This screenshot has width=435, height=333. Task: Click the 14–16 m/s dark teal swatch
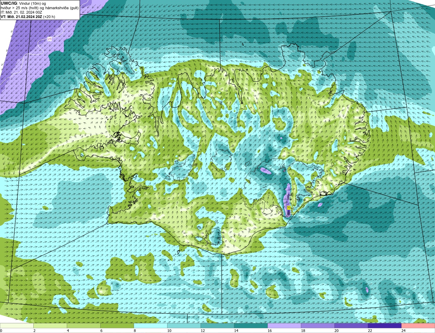pyautogui.click(x=251, y=326)
